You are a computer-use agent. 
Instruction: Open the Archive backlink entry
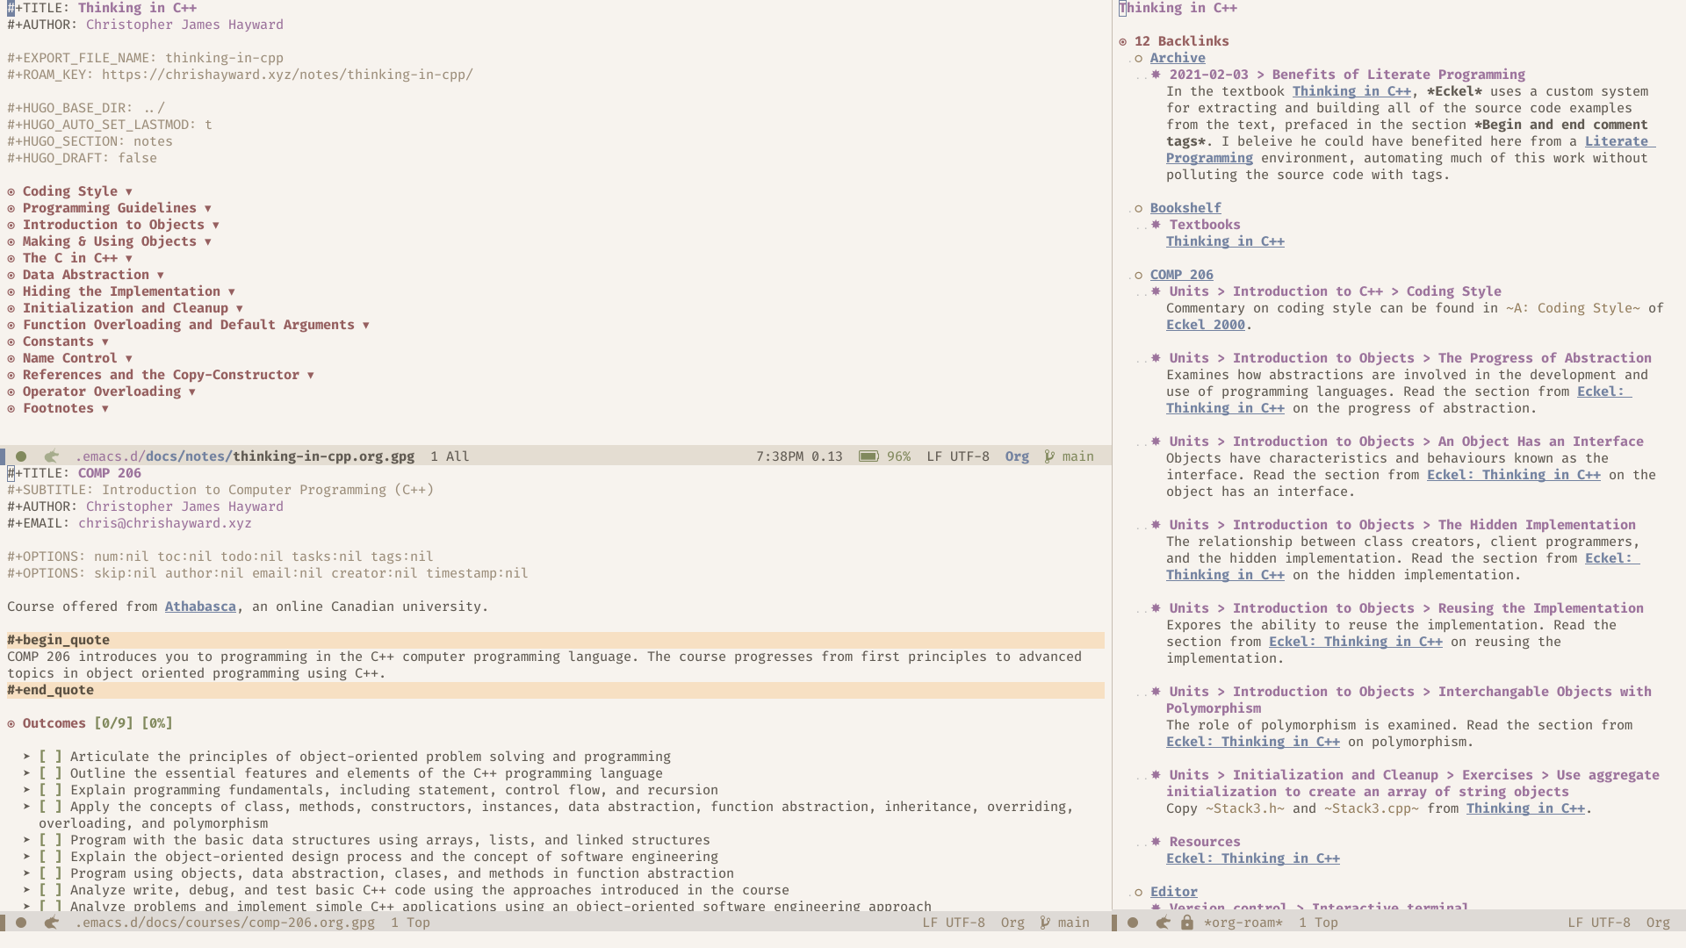point(1178,57)
